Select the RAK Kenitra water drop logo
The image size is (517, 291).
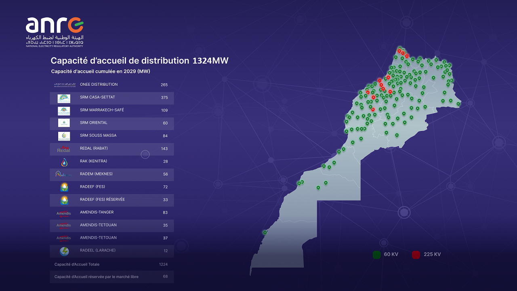click(64, 162)
